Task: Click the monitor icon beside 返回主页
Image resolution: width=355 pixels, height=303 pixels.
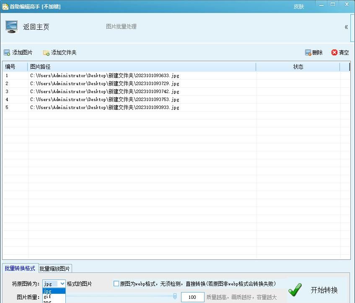Action: click(x=12, y=27)
